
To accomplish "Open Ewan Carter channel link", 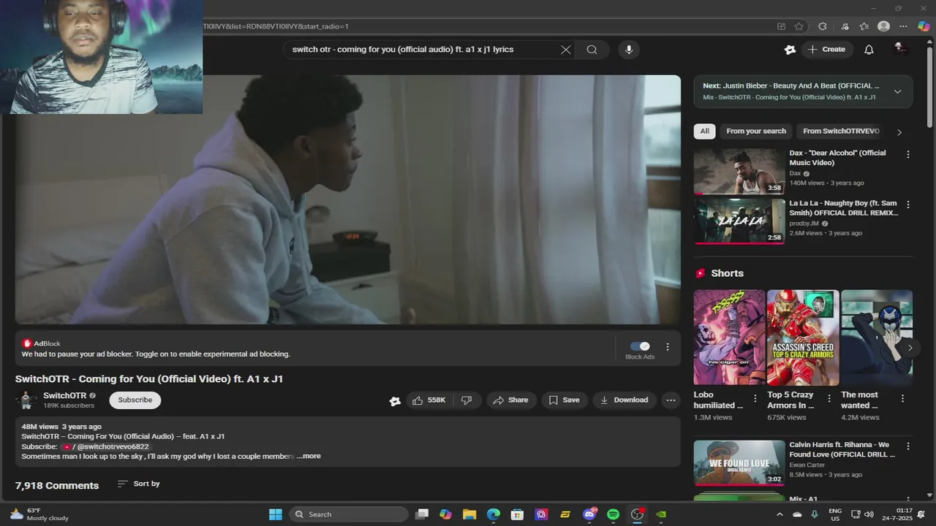I will pos(807,465).
